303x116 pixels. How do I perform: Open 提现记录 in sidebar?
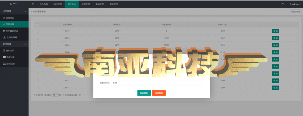(x=14, y=64)
